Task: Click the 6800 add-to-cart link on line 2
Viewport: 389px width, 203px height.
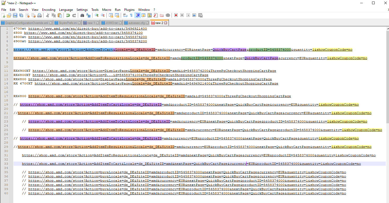Action: (83, 33)
